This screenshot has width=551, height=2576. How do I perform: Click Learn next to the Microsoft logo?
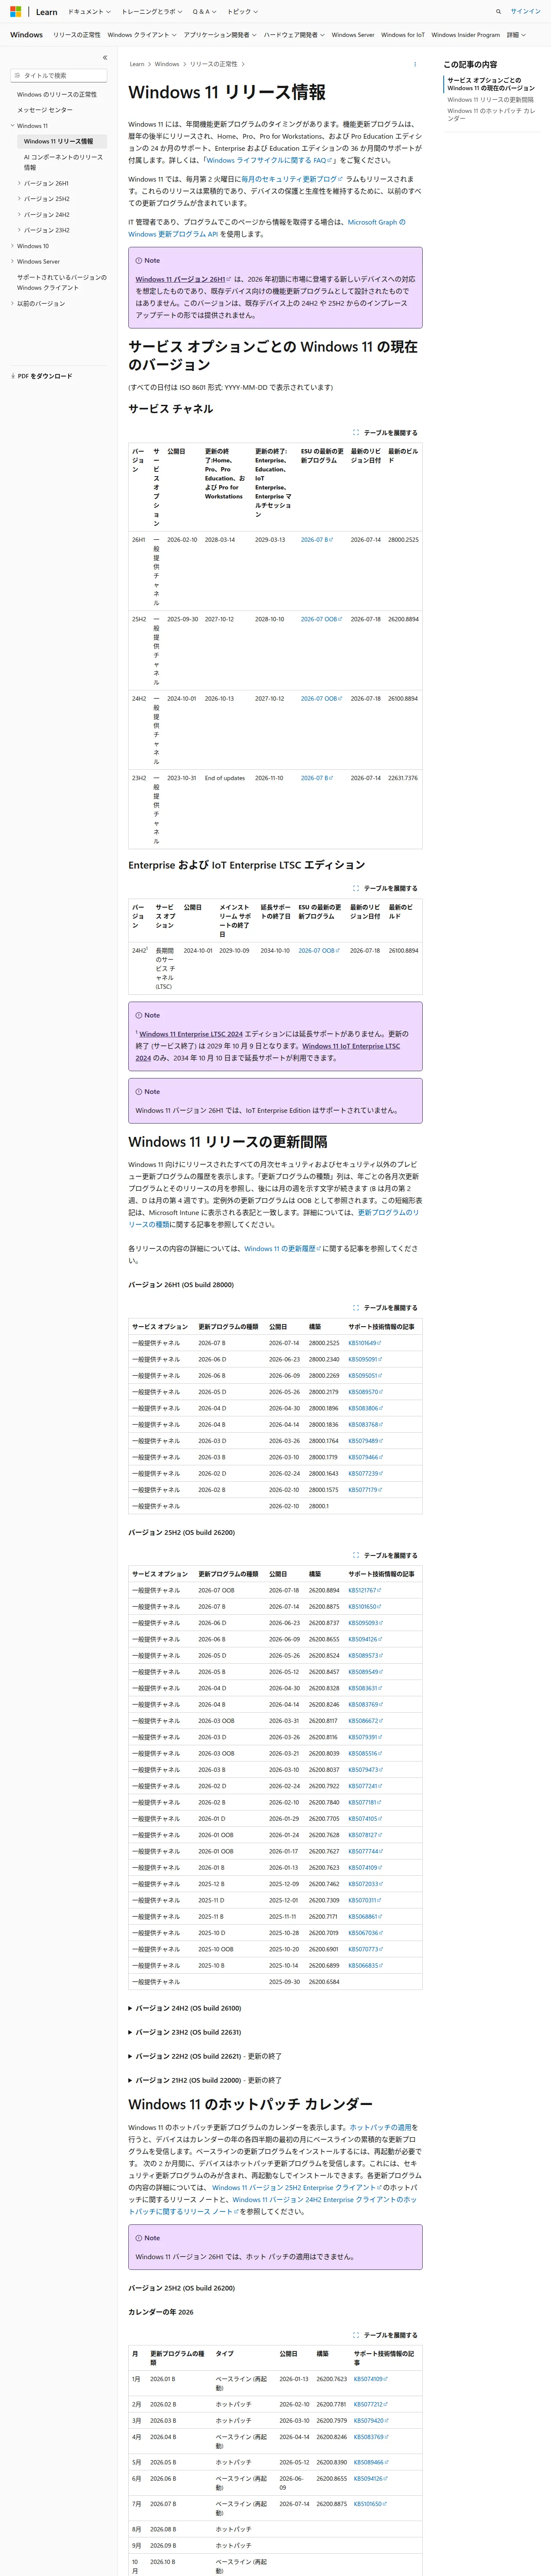tap(47, 12)
